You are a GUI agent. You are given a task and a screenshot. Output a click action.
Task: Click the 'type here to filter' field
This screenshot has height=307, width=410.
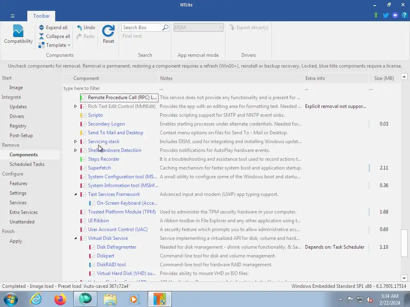[111, 88]
